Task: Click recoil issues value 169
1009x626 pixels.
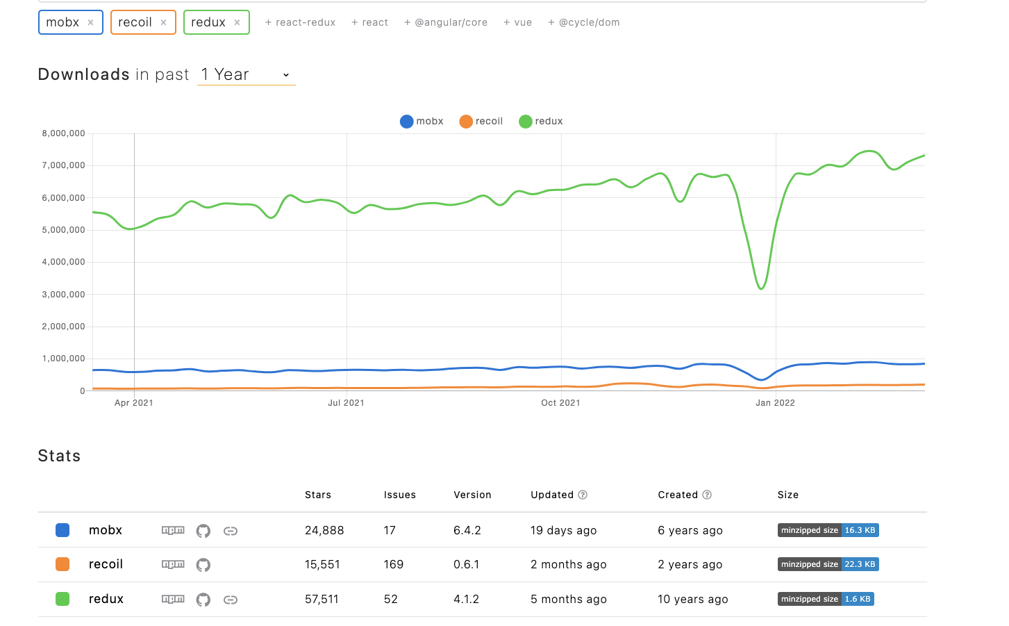Action: click(394, 564)
